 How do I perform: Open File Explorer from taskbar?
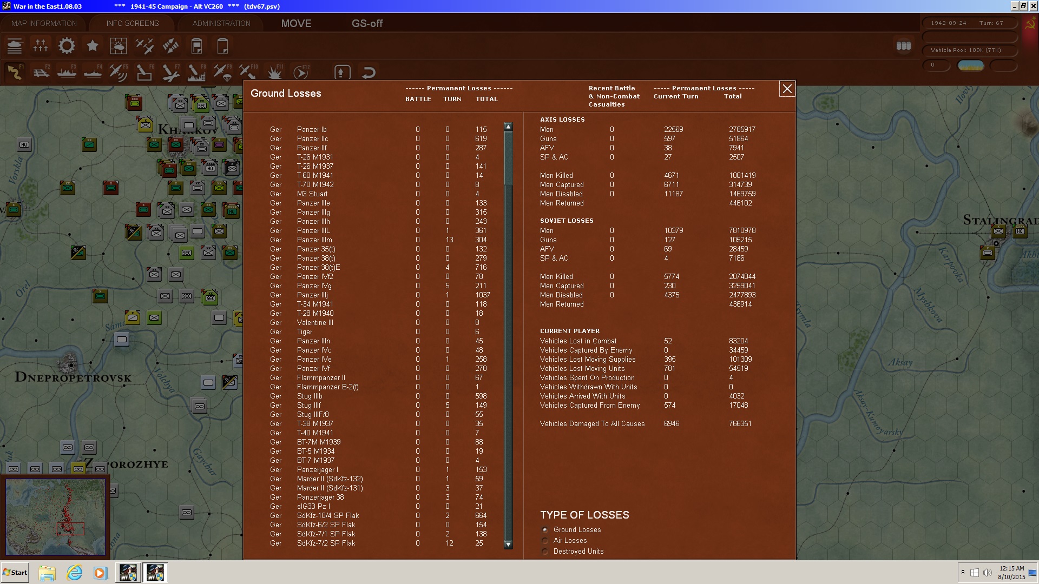click(47, 573)
